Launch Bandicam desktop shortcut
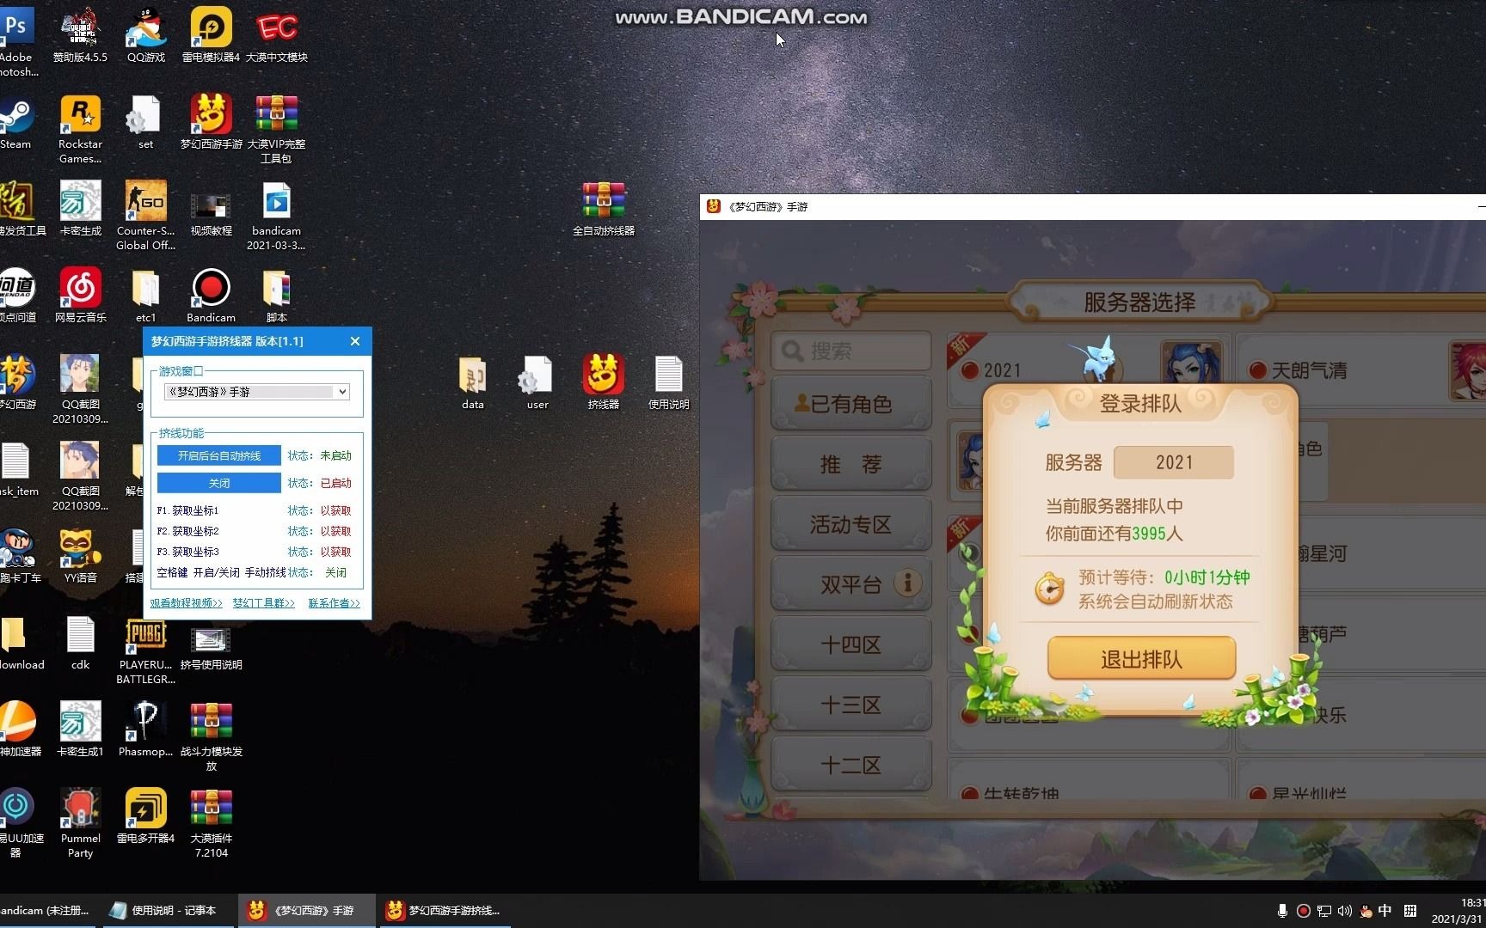 (211, 296)
